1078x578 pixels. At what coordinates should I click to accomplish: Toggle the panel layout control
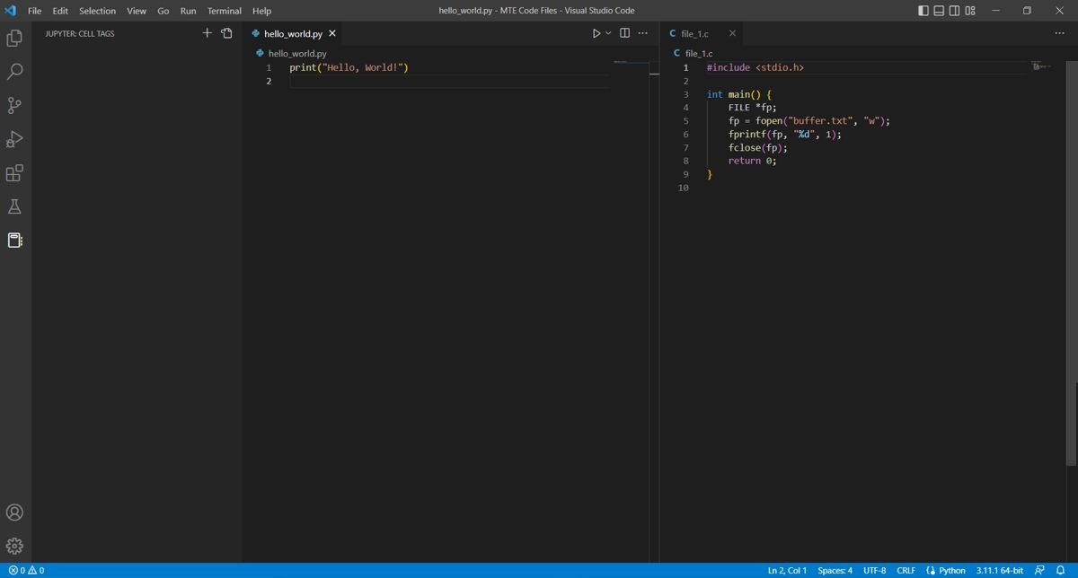coord(938,10)
